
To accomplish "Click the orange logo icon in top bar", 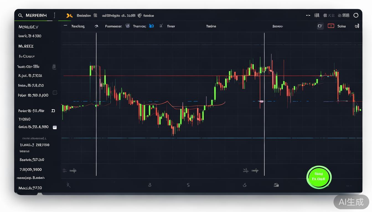I will (x=69, y=16).
